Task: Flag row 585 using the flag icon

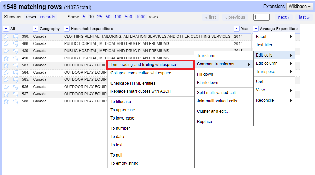Action: [x=15, y=80]
